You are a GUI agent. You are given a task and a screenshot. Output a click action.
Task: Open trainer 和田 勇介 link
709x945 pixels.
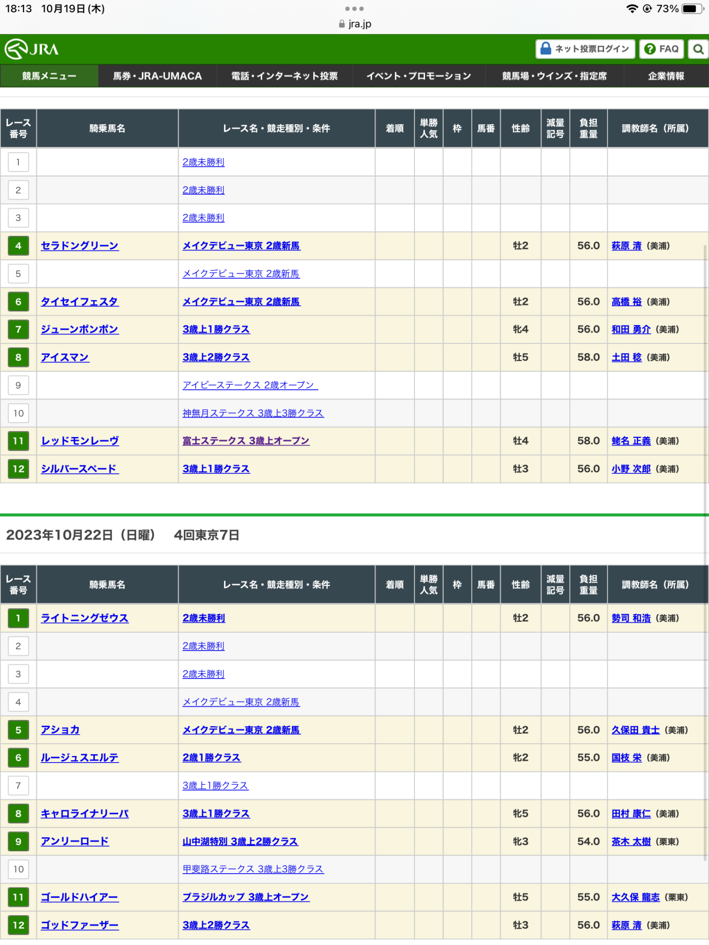pos(631,329)
